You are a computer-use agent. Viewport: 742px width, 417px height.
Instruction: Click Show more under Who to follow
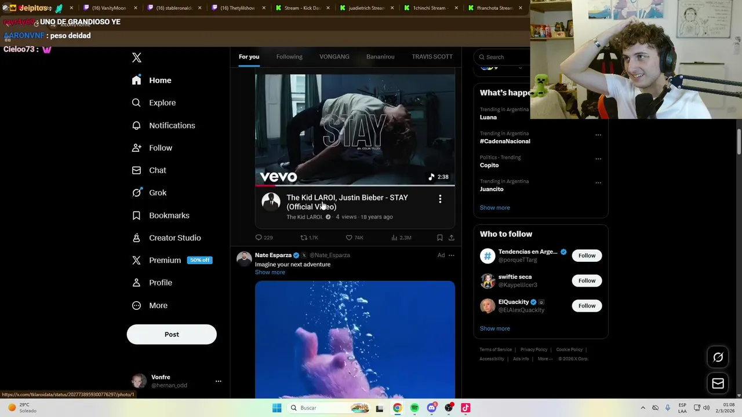(x=495, y=328)
